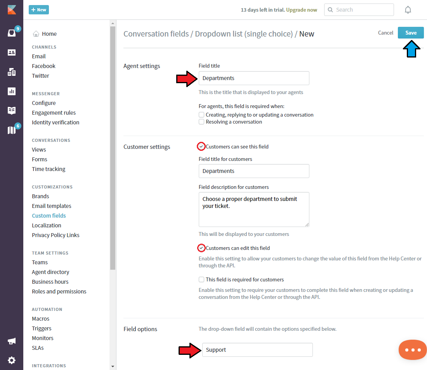The width and height of the screenshot is (427, 370).
Task: Open the megaphone announcements icon
Action: [x=12, y=341]
